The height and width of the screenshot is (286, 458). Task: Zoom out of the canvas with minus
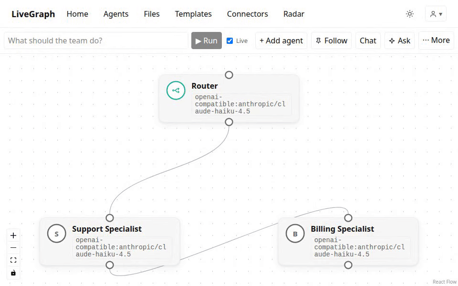[13, 248]
